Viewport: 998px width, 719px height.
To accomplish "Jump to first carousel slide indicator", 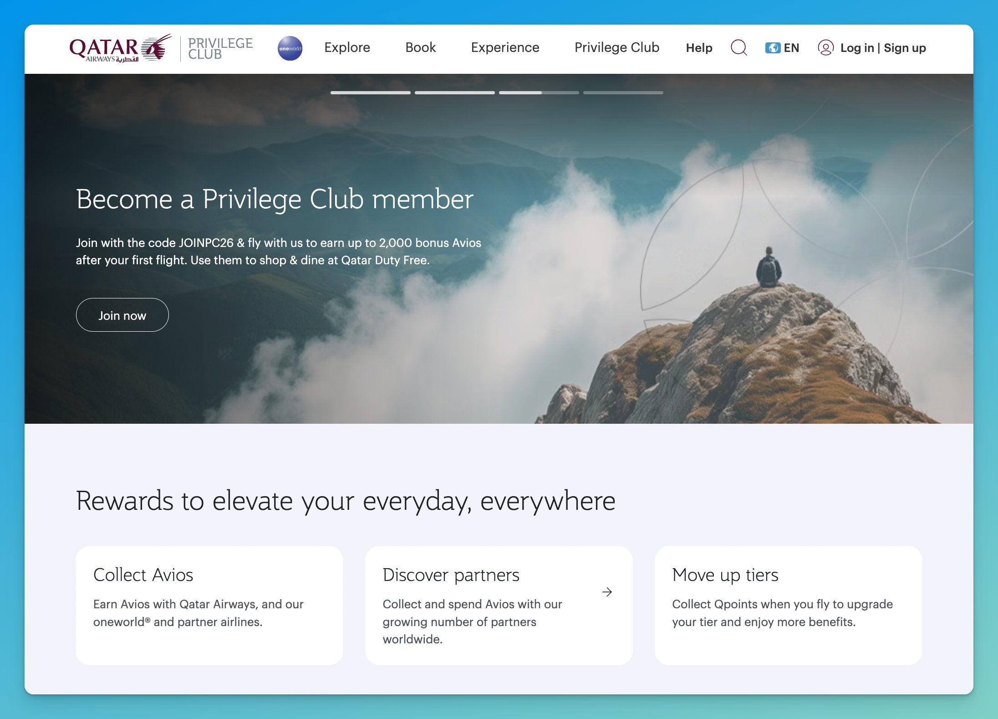I will click(370, 93).
